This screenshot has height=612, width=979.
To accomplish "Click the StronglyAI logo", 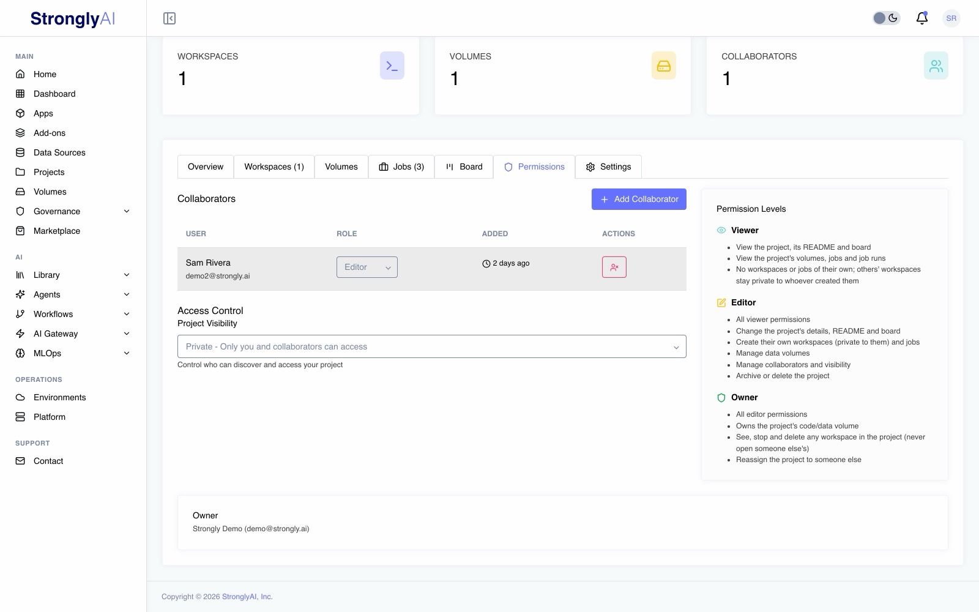I will point(73,19).
